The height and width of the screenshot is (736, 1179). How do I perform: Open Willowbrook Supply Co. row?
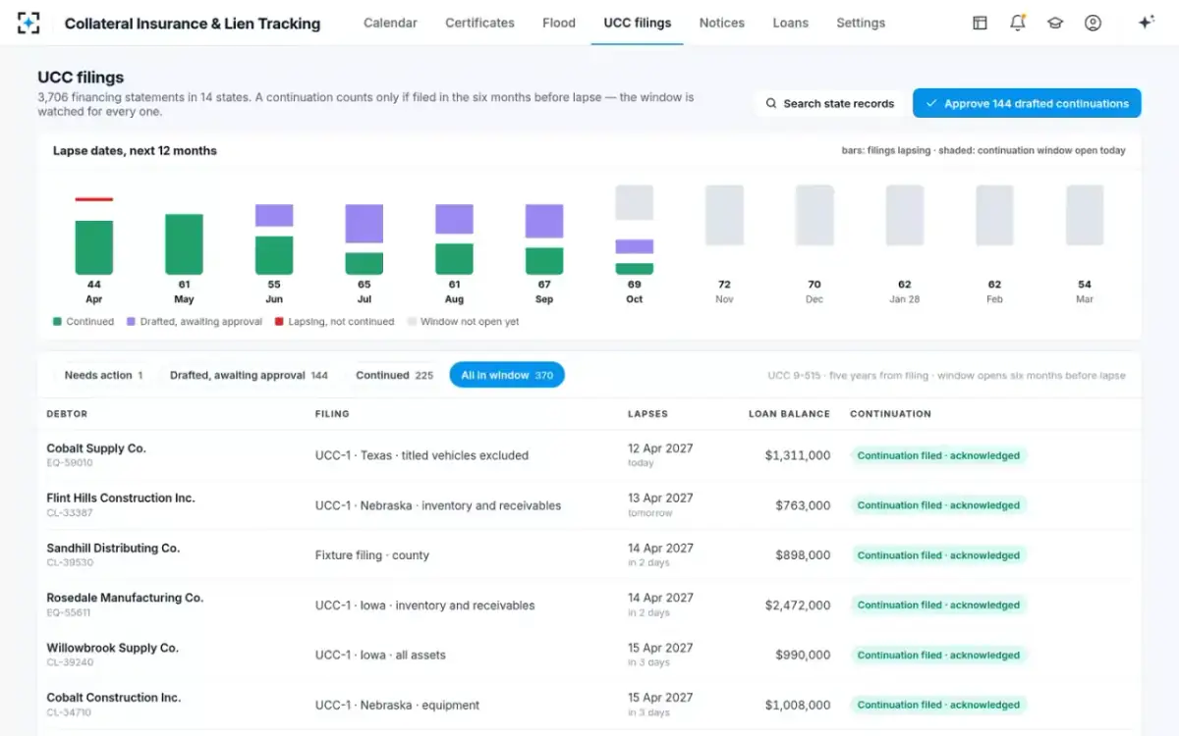[589, 655]
